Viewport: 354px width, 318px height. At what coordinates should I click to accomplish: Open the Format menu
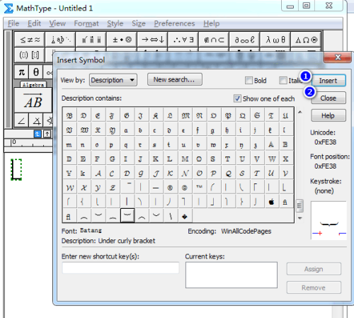point(86,23)
